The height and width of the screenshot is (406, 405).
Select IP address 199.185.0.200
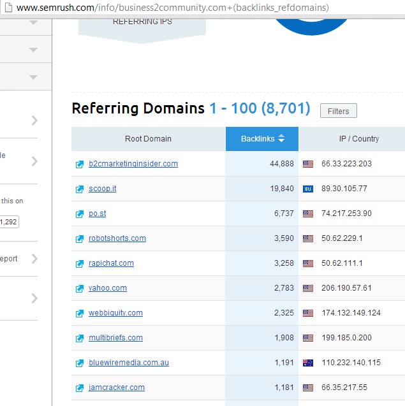347,338
